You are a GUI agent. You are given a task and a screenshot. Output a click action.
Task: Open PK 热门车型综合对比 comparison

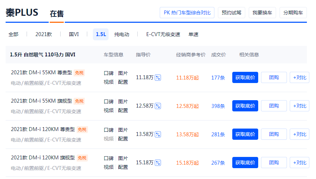(x=187, y=13)
